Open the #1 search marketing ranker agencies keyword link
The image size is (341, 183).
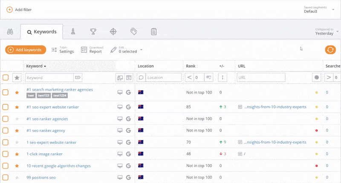click(60, 89)
